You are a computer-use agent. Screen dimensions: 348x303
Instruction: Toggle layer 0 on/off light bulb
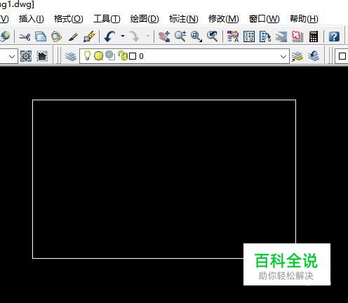(x=87, y=55)
